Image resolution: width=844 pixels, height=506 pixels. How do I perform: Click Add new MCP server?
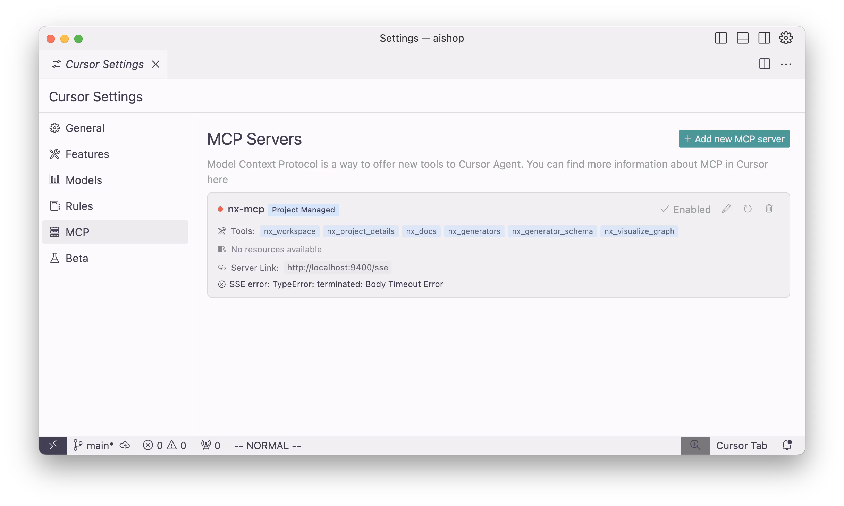point(734,138)
